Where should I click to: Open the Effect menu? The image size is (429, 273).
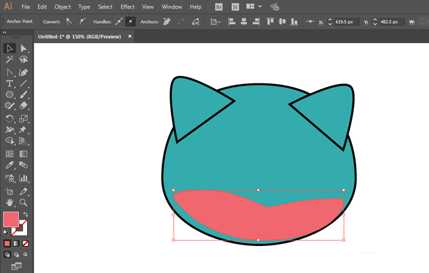[x=127, y=7]
